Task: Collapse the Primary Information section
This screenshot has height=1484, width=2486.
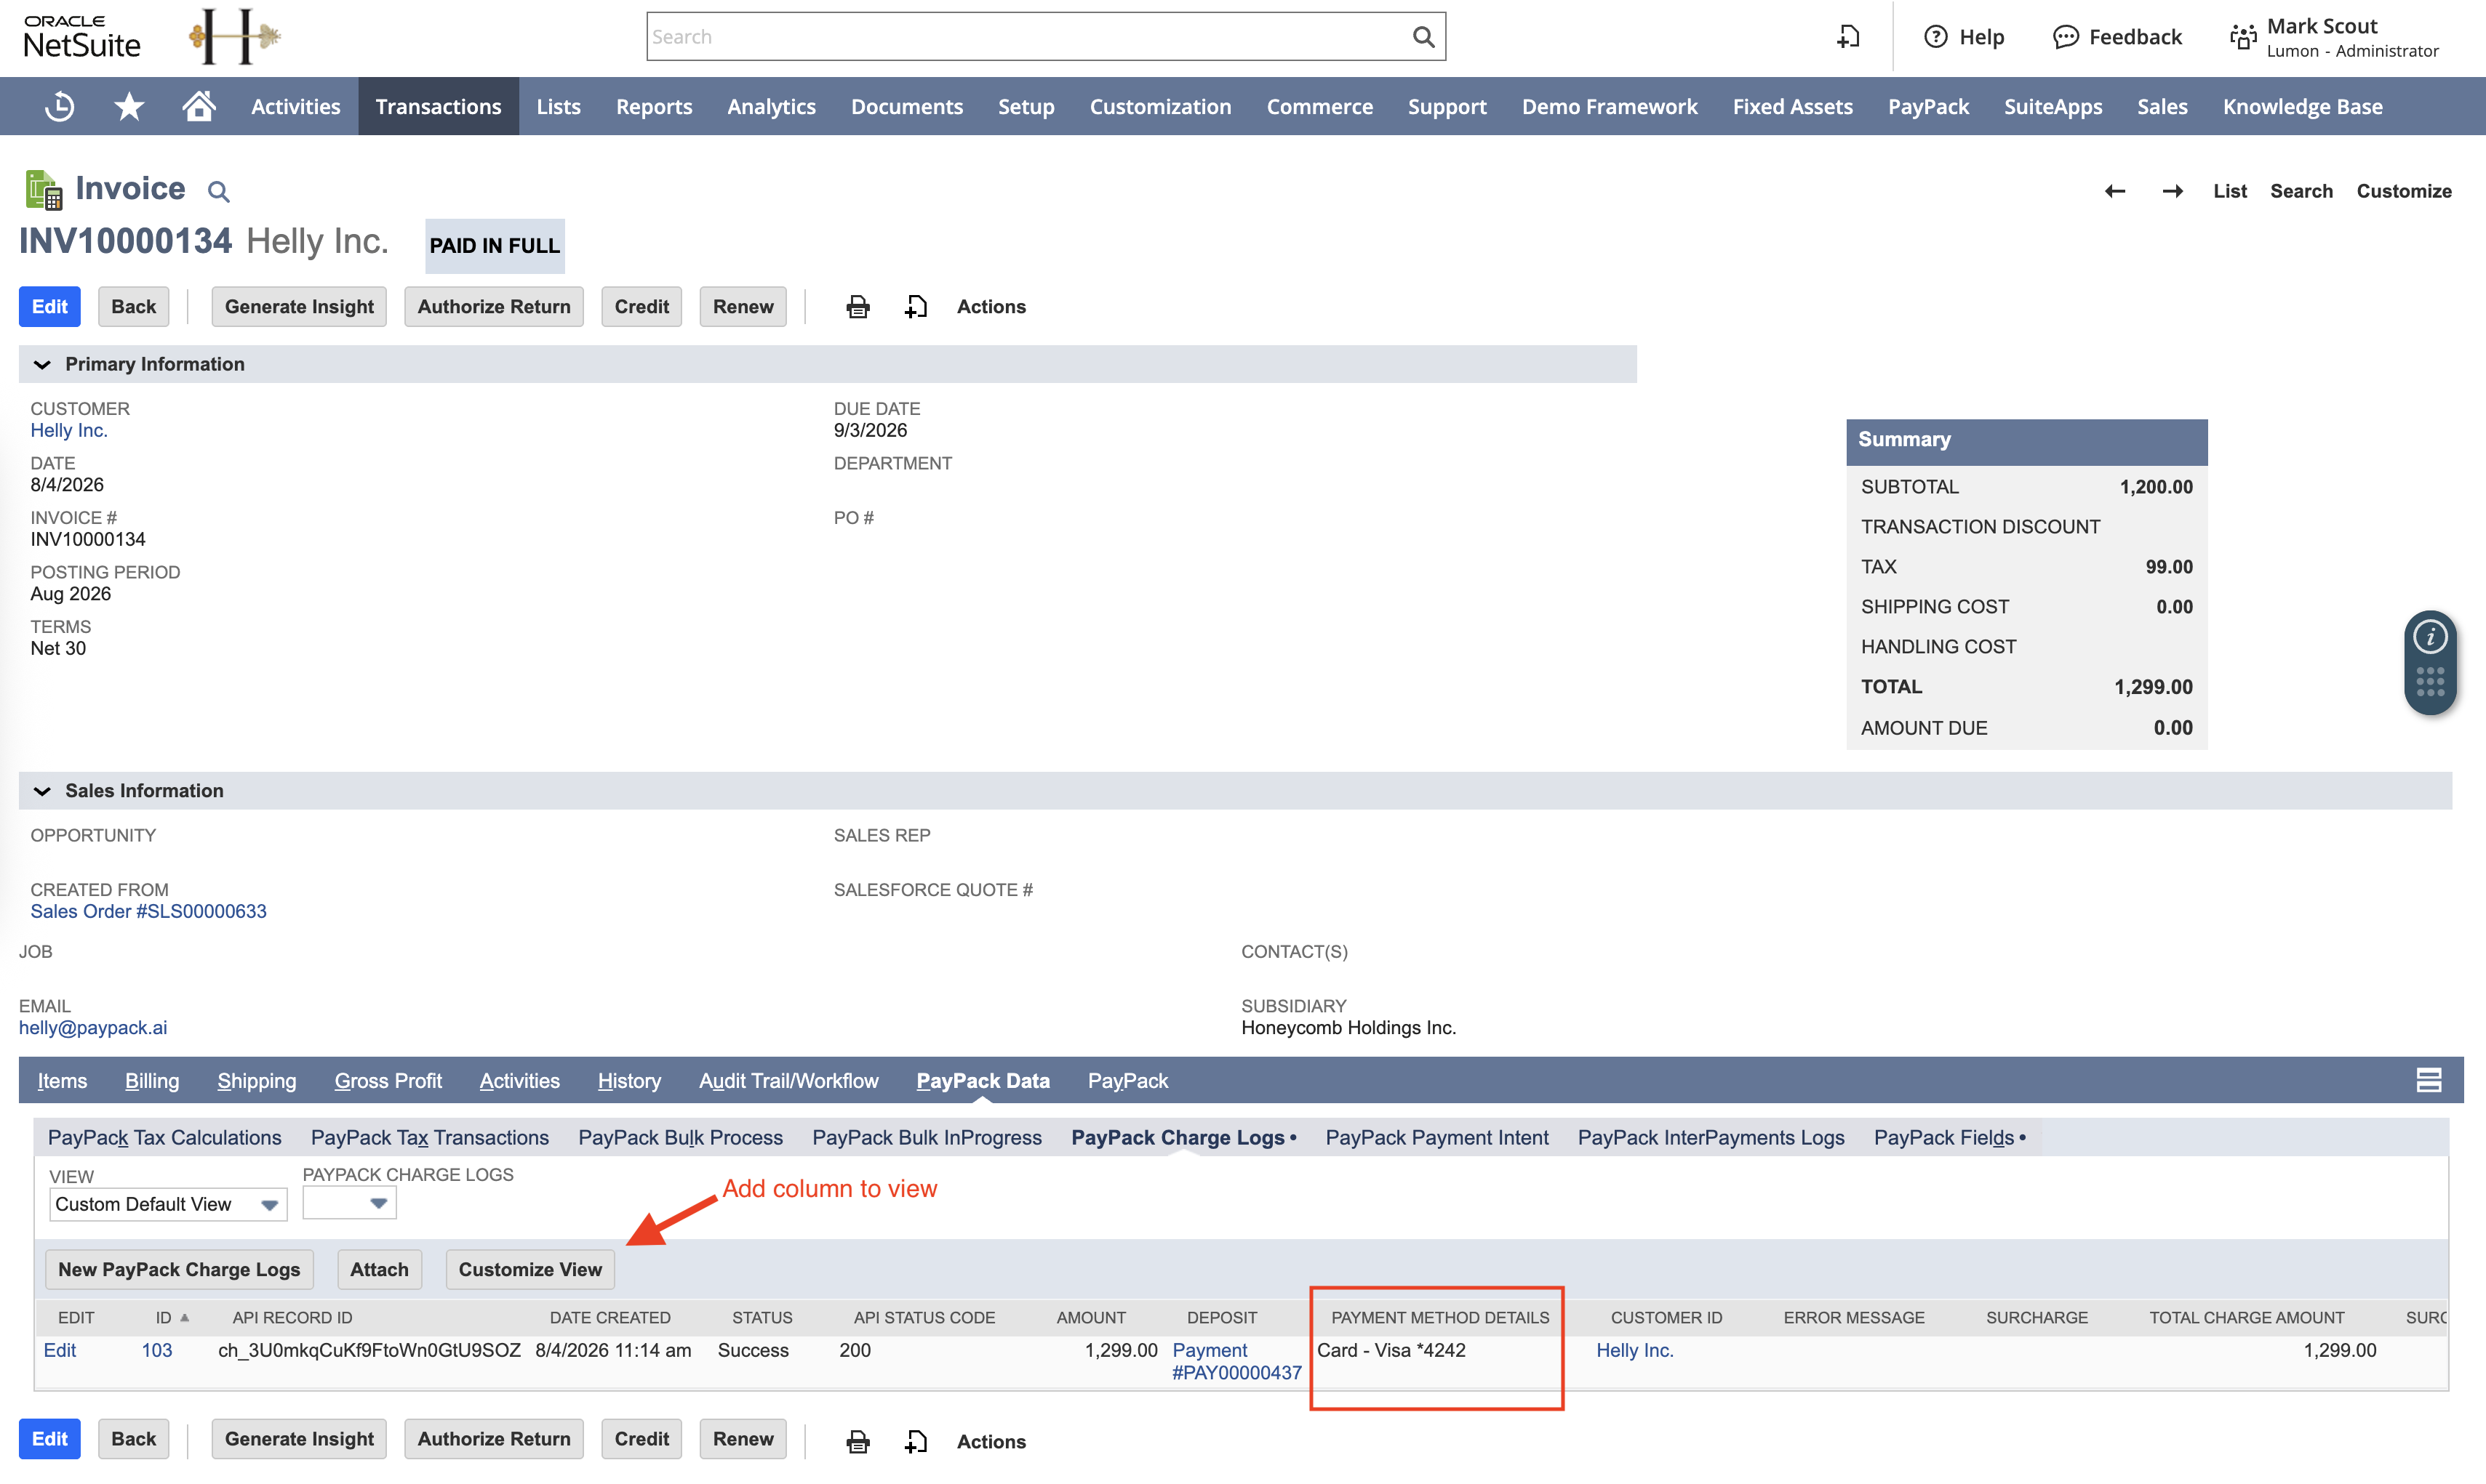Action: [x=42, y=364]
